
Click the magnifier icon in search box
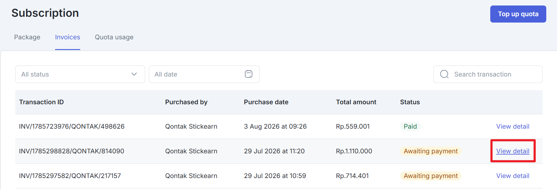pyautogui.click(x=444, y=74)
